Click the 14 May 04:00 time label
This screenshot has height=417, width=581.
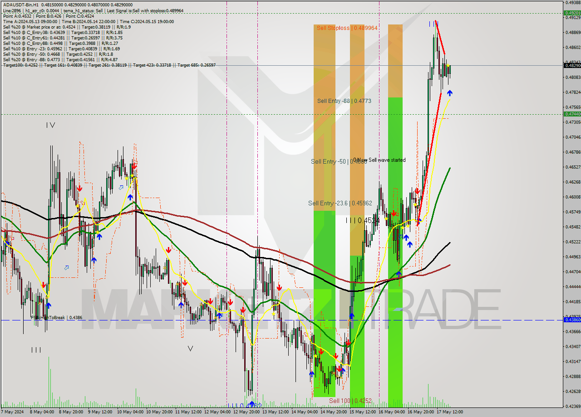click(304, 412)
